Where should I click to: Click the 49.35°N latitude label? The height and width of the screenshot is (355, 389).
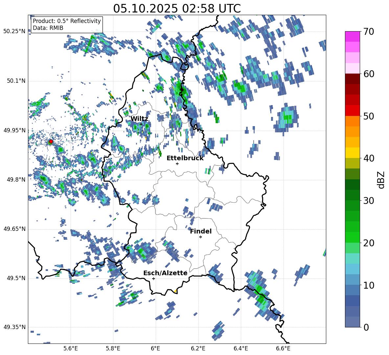[x=14, y=327]
